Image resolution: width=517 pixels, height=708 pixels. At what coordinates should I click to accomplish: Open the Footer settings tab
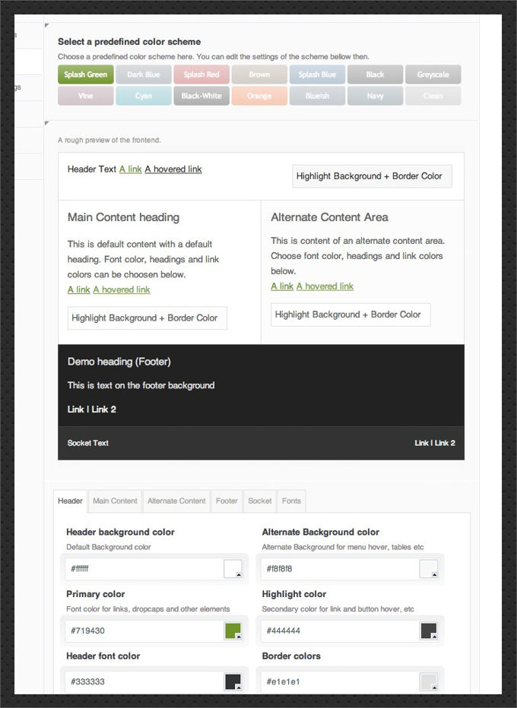tap(226, 501)
